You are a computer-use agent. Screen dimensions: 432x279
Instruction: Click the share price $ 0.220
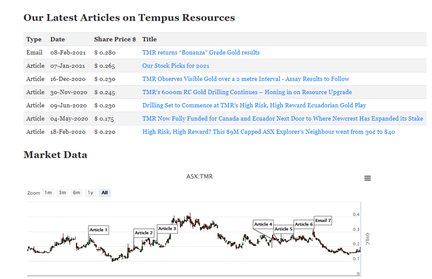tap(105, 132)
